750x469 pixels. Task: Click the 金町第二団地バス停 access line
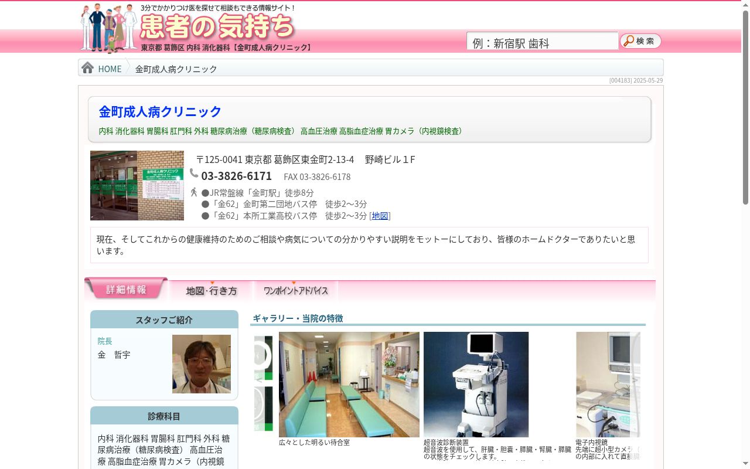[284, 204]
